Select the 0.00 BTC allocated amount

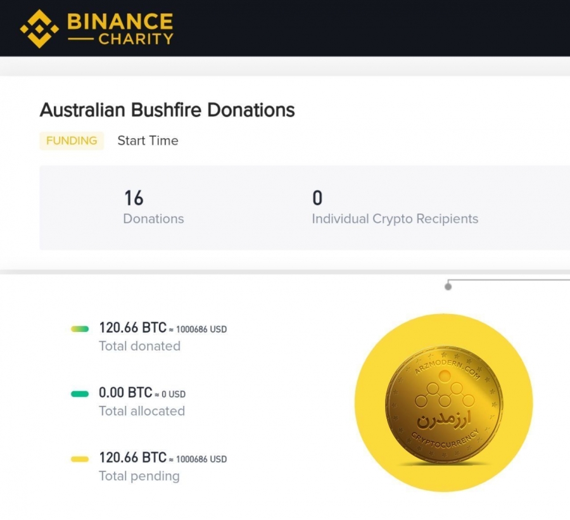[125, 393]
